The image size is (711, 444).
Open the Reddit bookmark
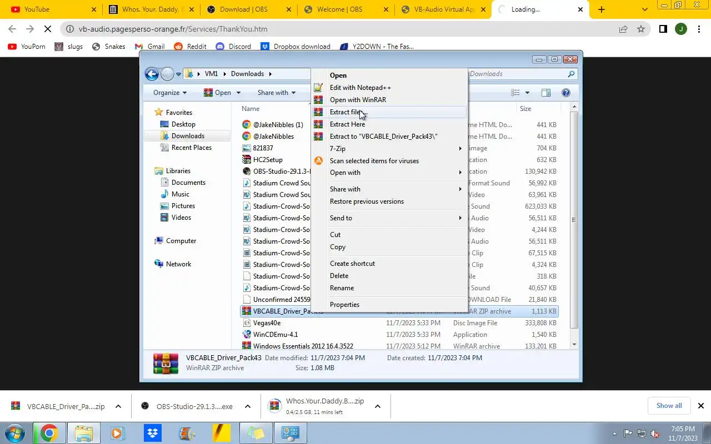coord(190,47)
